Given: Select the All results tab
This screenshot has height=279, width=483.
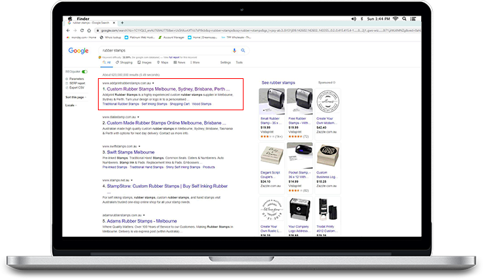Looking at the screenshot, I should [x=107, y=63].
